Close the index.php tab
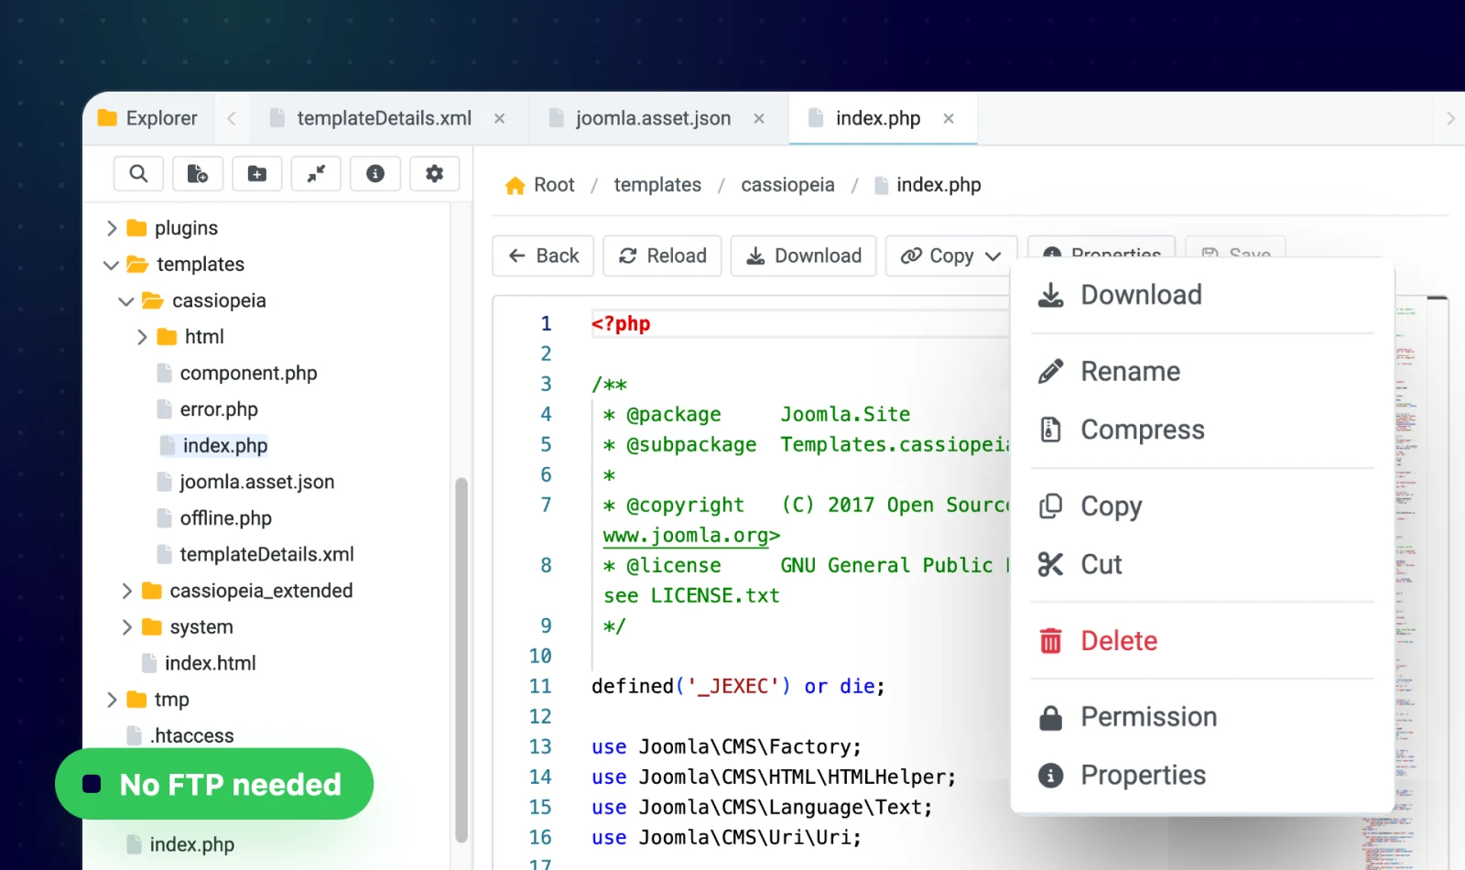 [949, 118]
